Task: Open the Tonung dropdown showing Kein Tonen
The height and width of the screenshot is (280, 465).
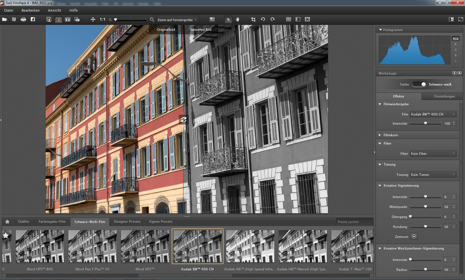Action: (x=433, y=175)
